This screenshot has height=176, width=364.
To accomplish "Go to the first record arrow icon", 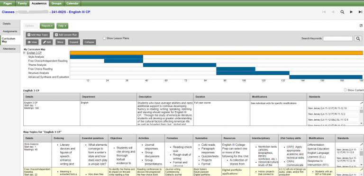I will click(324, 12).
